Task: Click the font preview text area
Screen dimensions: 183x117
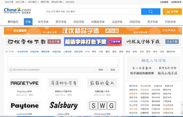Action: point(63,61)
